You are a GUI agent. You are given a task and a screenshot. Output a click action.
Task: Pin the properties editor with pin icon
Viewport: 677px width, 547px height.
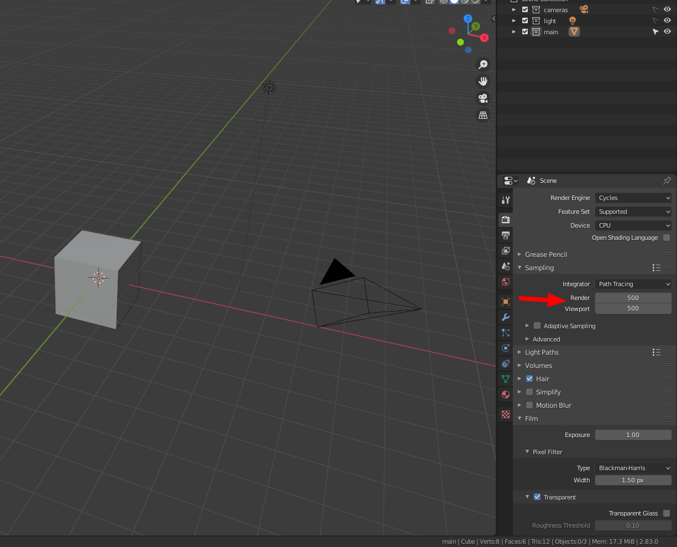tap(667, 181)
